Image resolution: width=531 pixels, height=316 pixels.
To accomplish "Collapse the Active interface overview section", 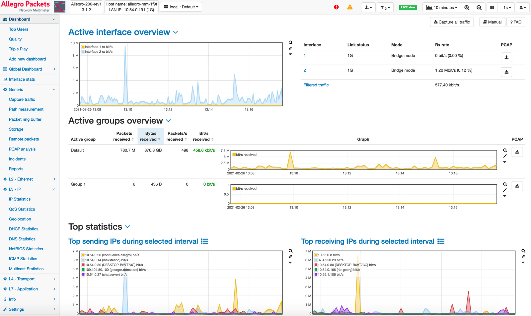I will (176, 32).
